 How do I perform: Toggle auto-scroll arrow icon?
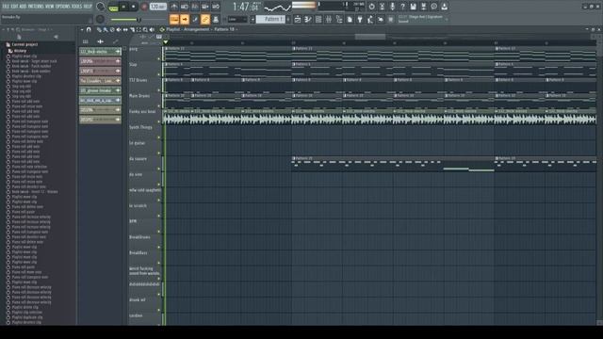(185, 19)
